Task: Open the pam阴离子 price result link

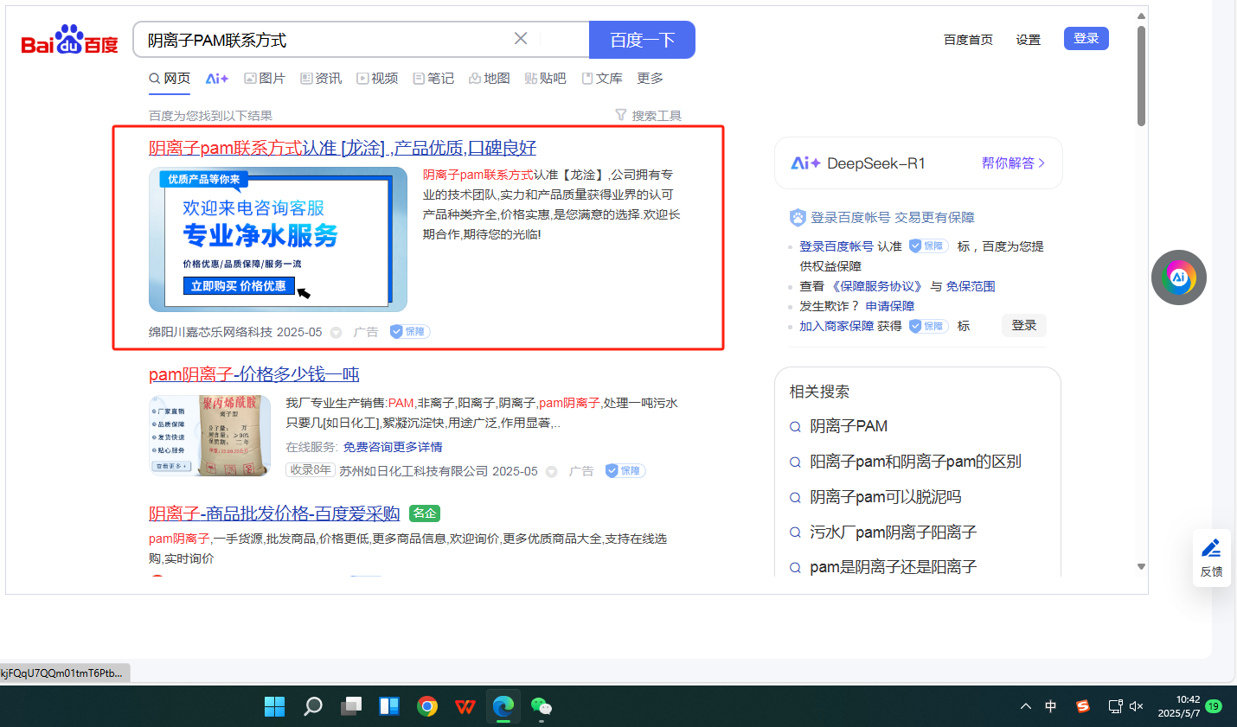Action: 253,374
